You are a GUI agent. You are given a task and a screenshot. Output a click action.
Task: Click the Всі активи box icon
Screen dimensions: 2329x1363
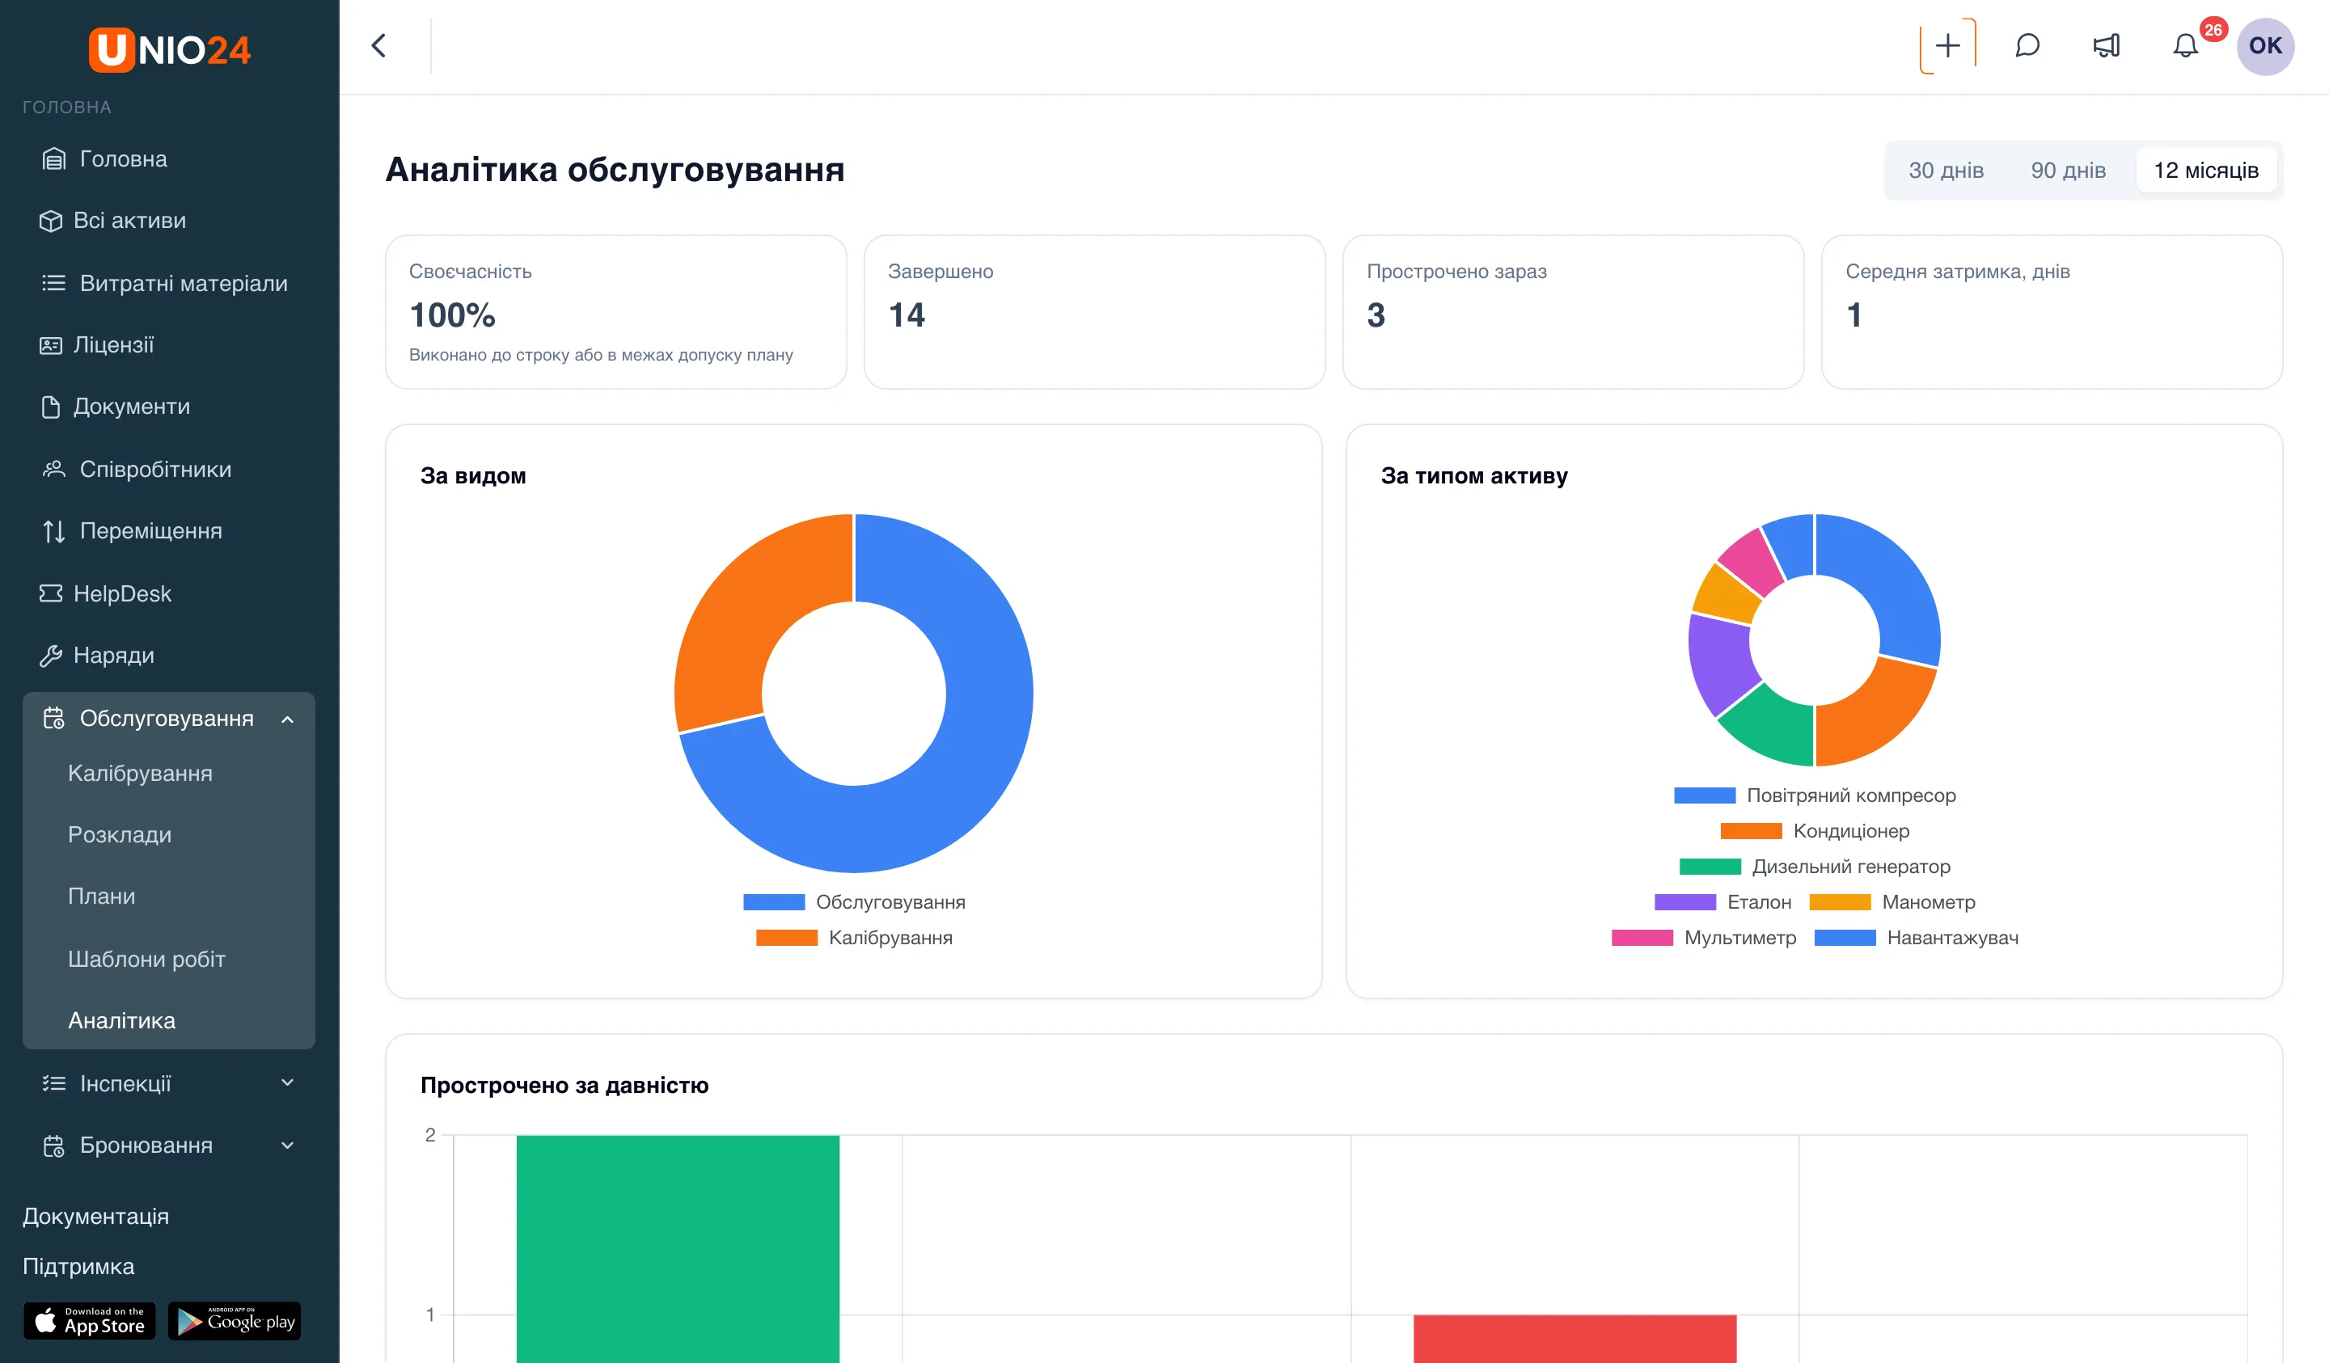[50, 221]
